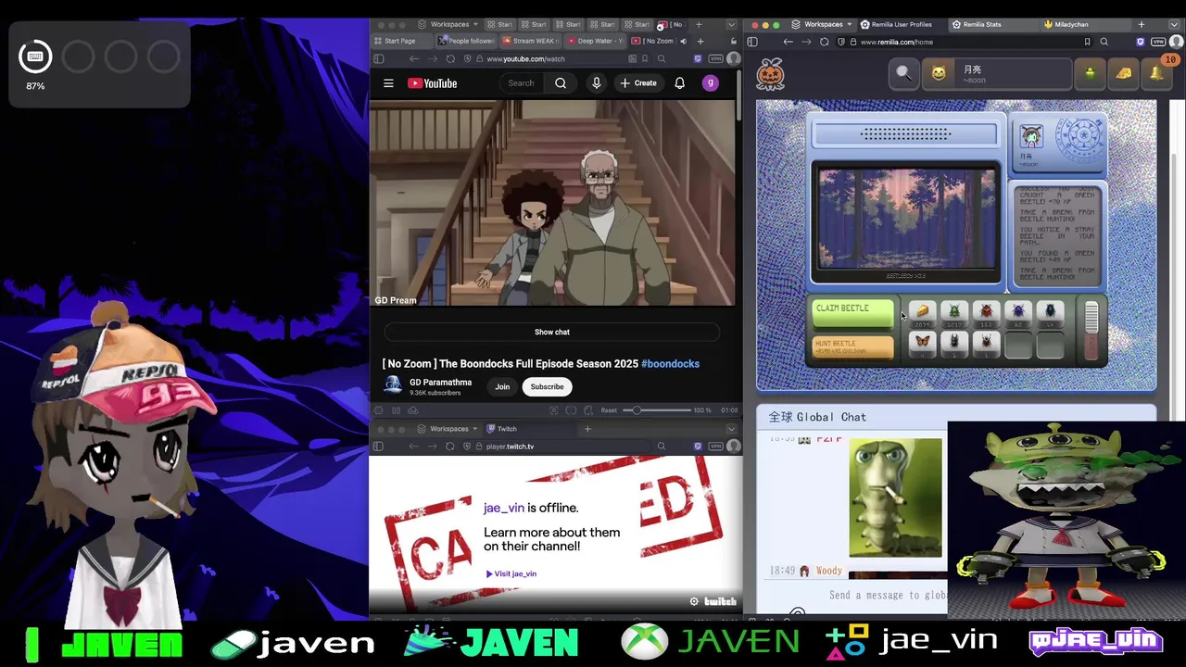Subscribe to GD Paramathma channel
The image size is (1186, 667).
(x=547, y=386)
